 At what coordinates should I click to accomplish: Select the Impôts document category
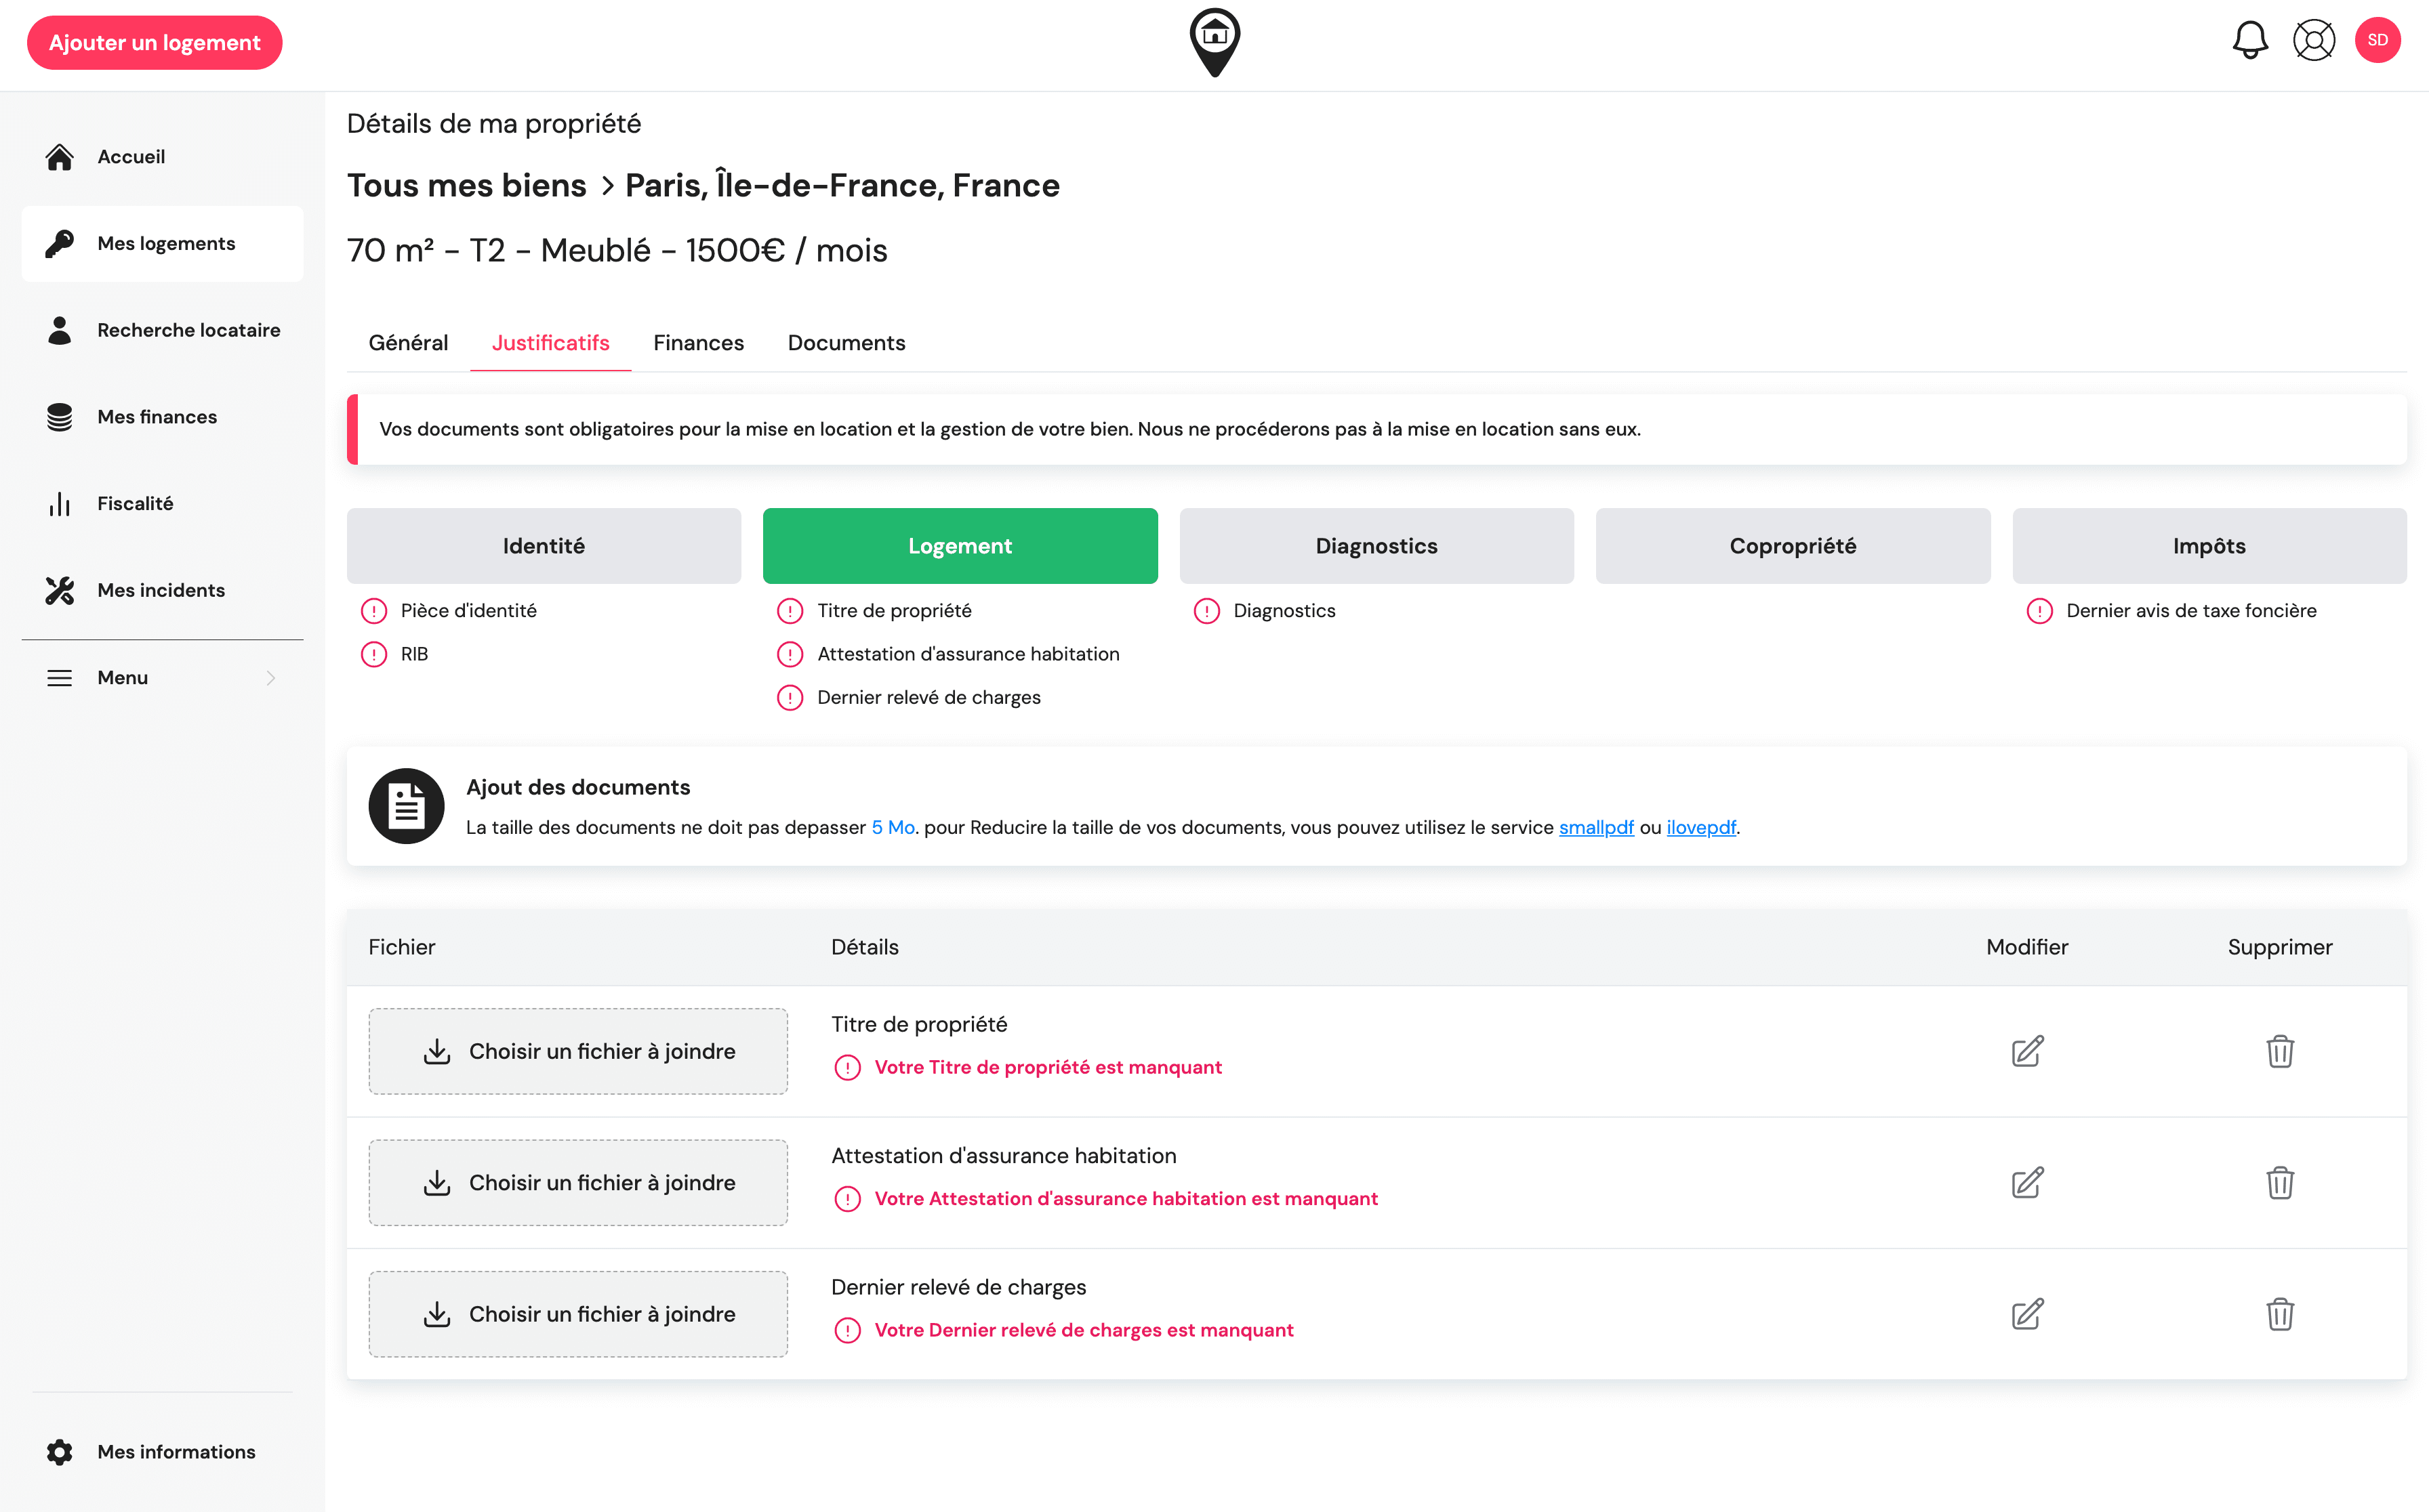click(2208, 545)
